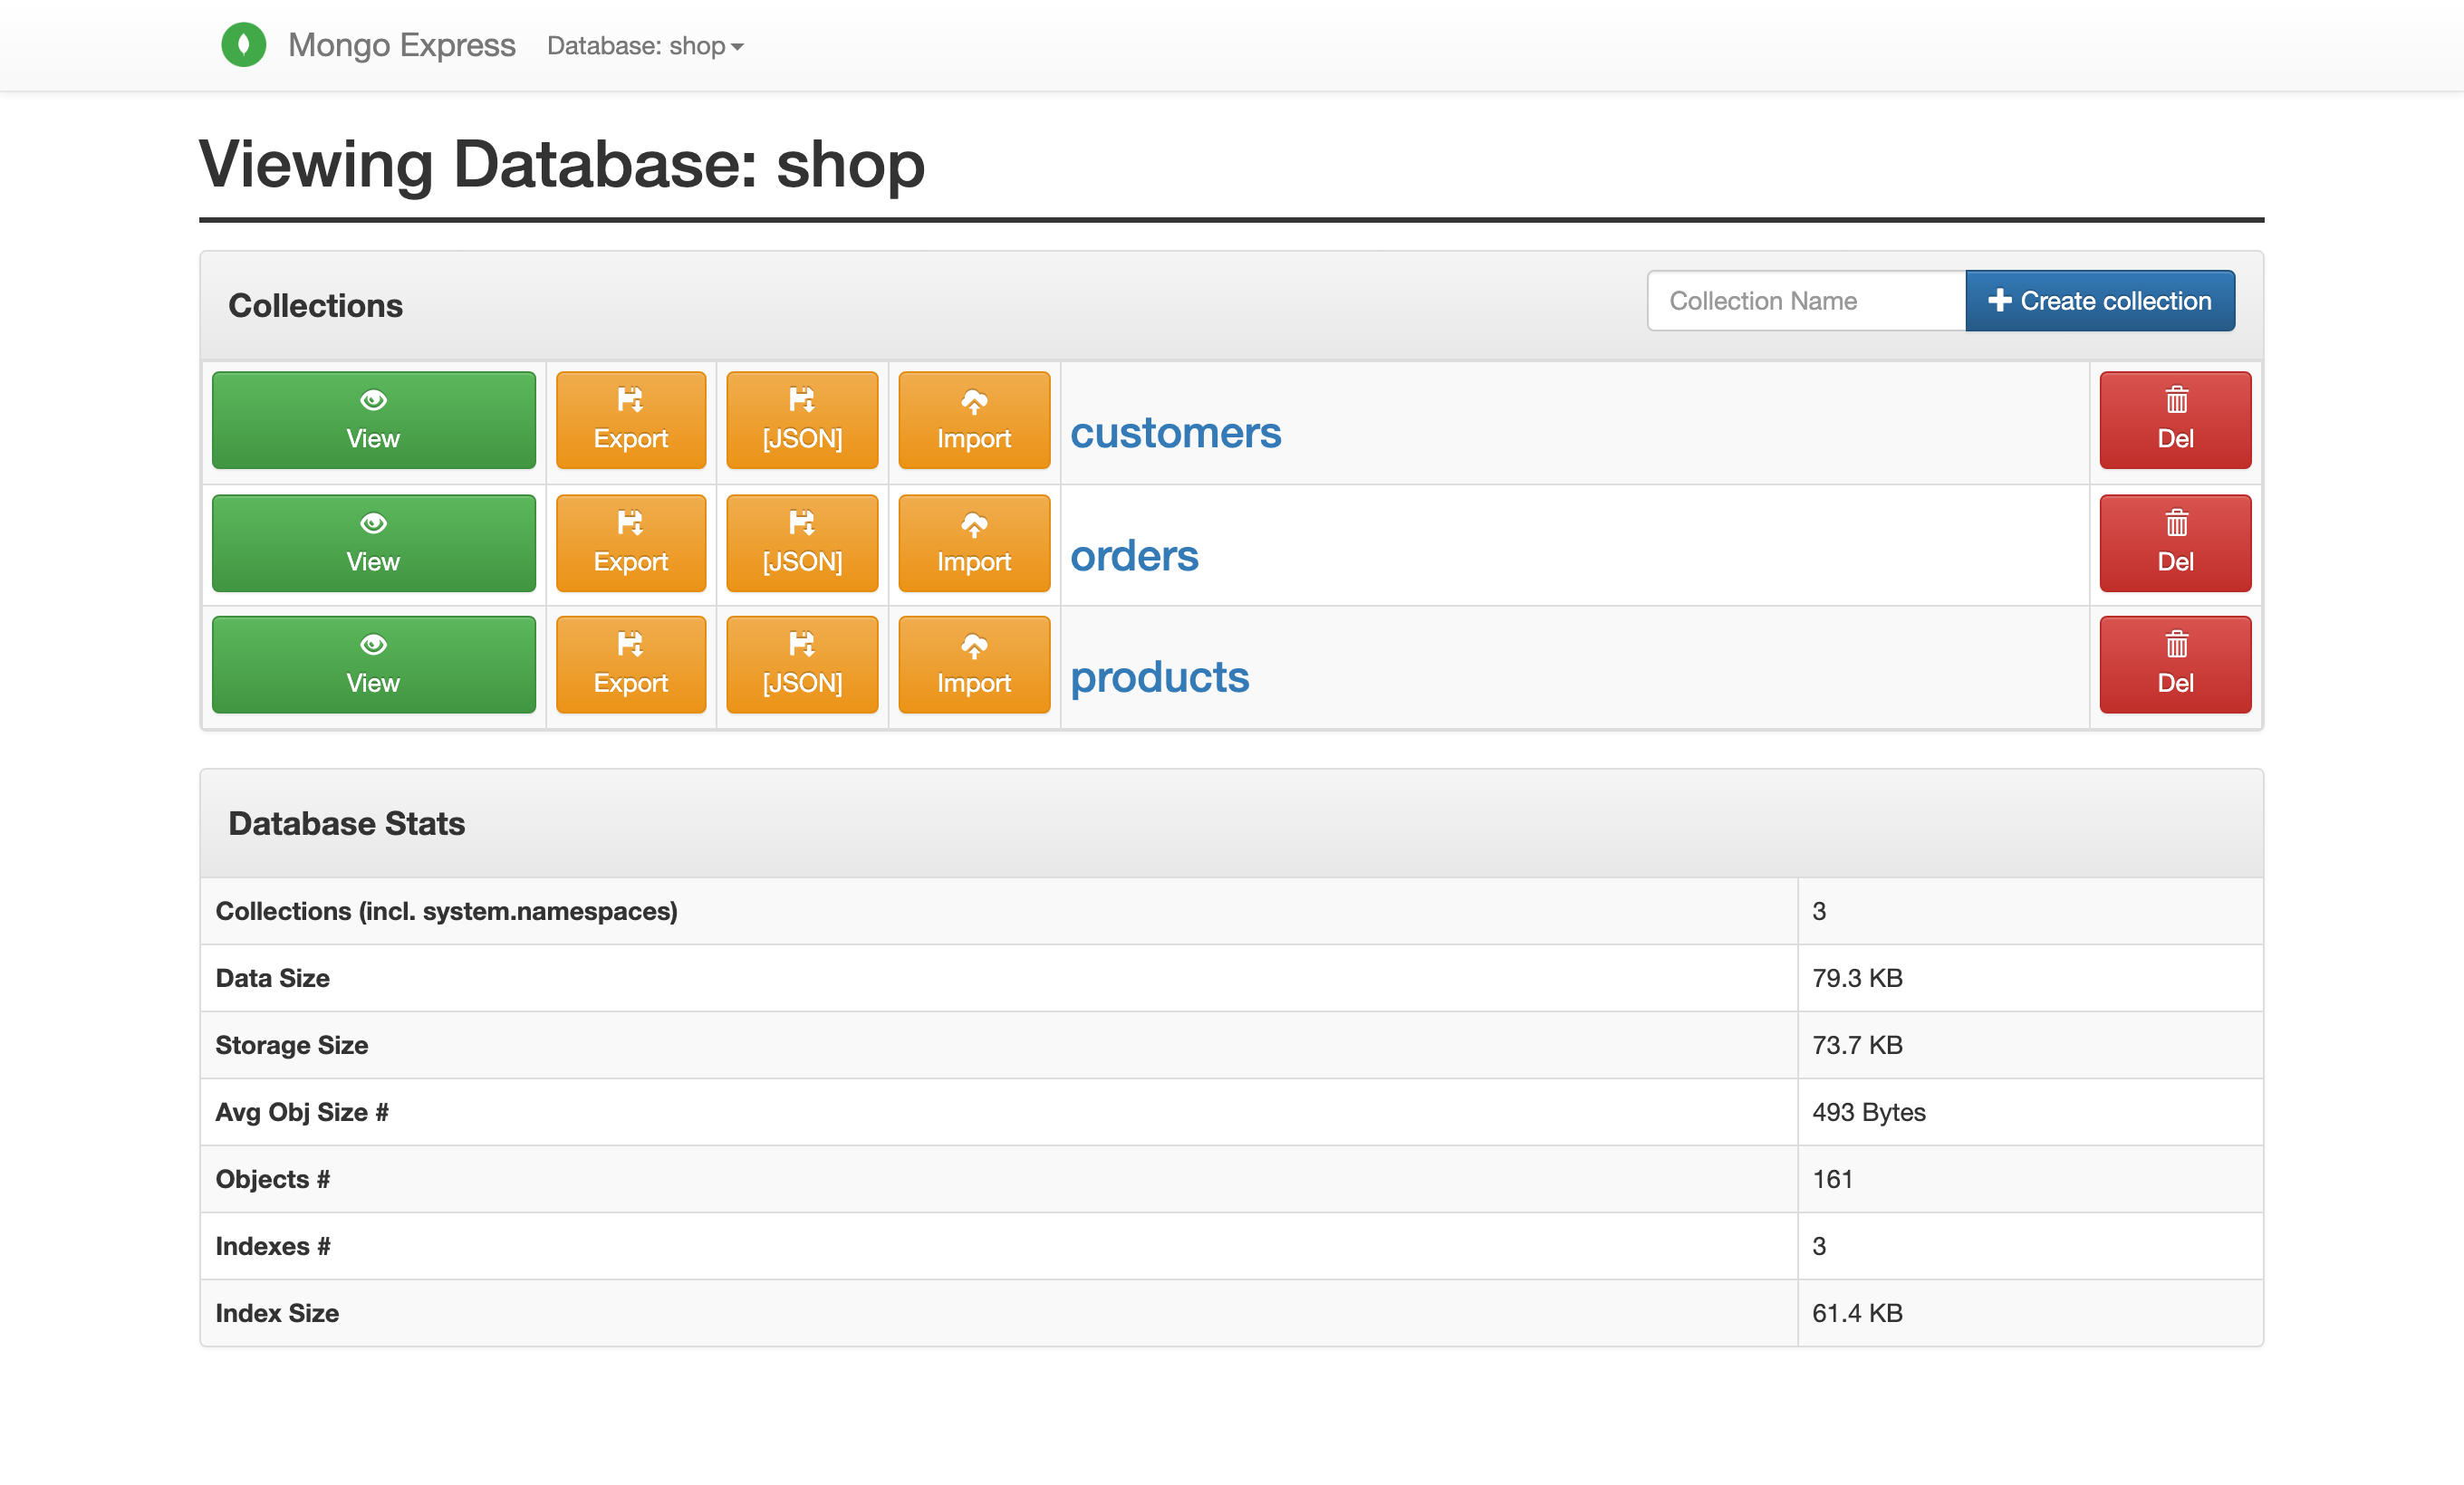The width and height of the screenshot is (2464, 1485).
Task: Select the 79.3 KB value
Action: click(1857, 978)
